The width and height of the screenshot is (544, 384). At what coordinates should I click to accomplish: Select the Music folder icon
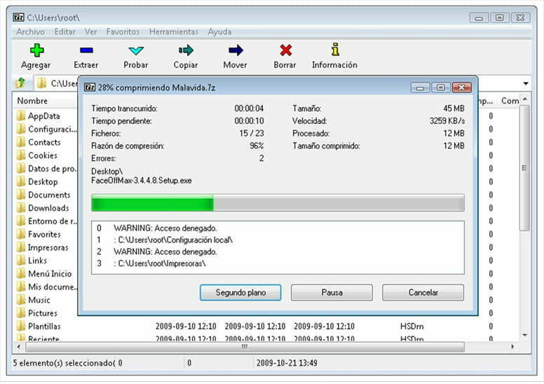coord(21,299)
